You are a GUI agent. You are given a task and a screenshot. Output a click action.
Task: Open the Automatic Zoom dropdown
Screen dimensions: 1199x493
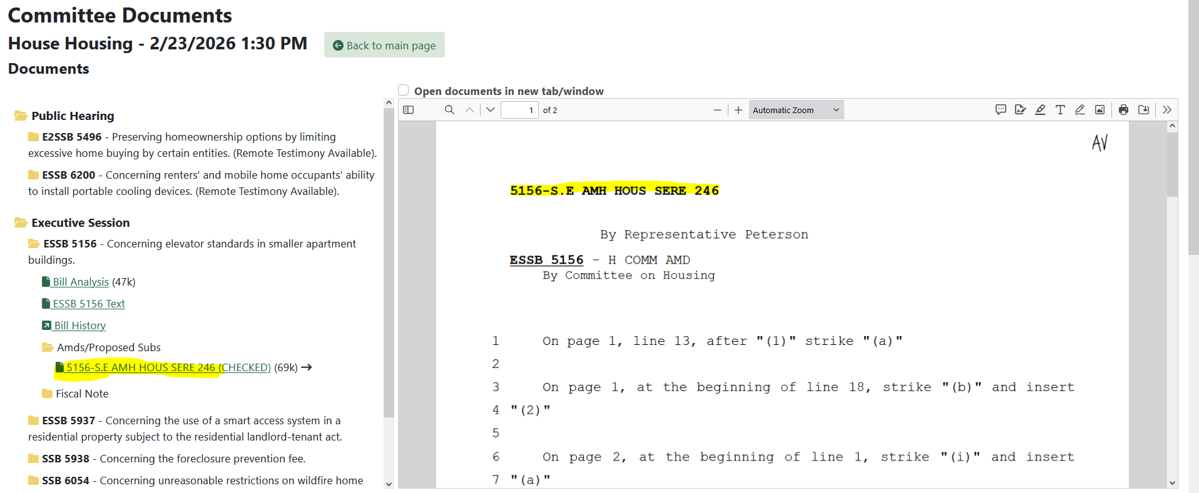point(796,110)
